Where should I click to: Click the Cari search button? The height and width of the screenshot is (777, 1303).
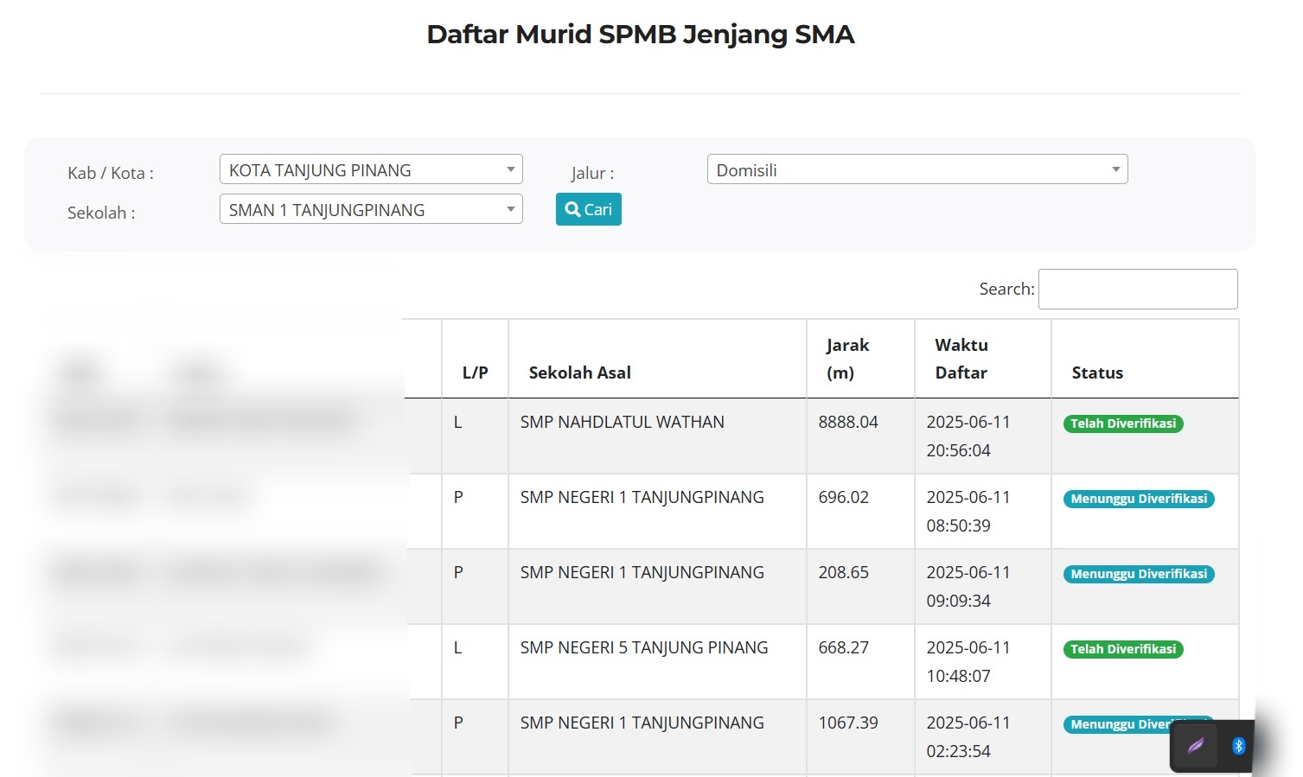(x=588, y=209)
